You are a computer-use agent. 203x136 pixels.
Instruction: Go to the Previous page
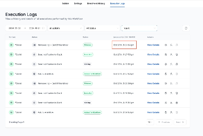(164, 122)
